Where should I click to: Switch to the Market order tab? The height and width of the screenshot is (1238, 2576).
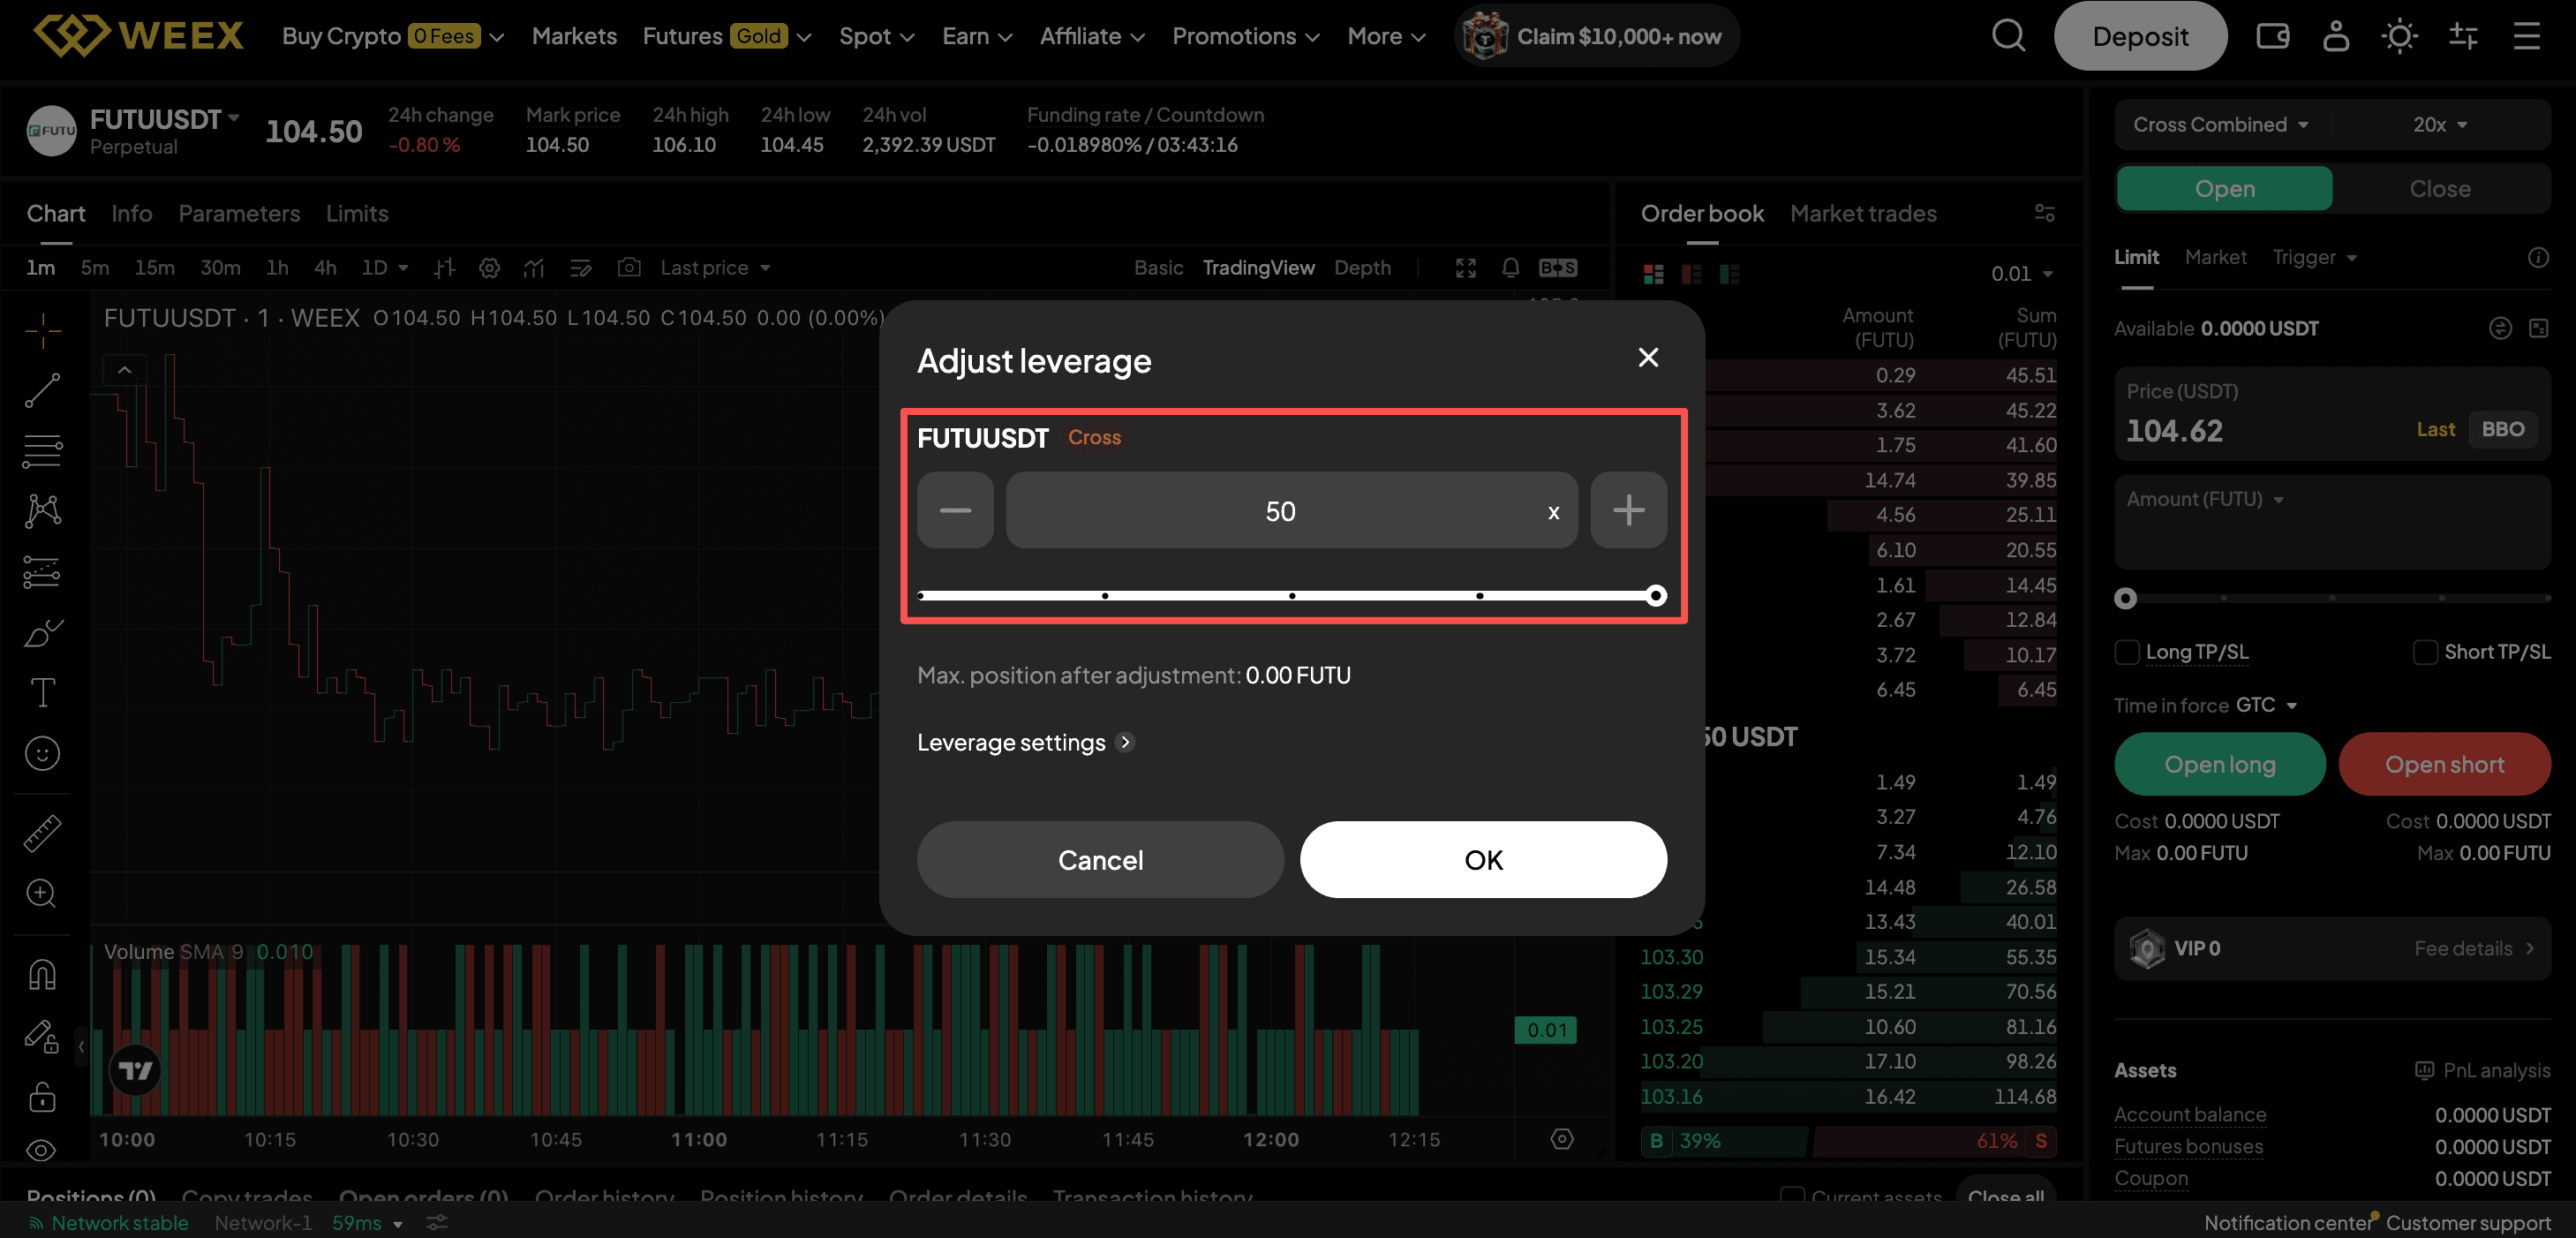tap(2215, 258)
